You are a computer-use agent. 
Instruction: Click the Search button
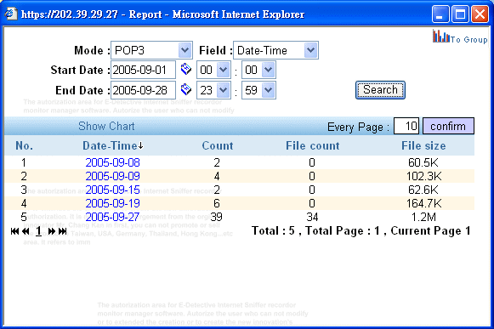click(380, 90)
